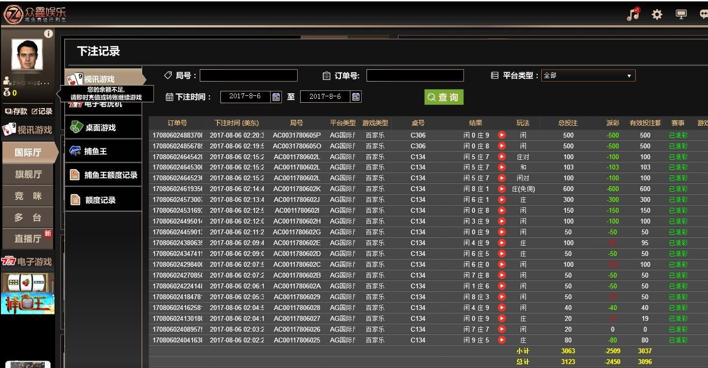
Task: Open end date calendar picker icon
Action: (x=356, y=97)
